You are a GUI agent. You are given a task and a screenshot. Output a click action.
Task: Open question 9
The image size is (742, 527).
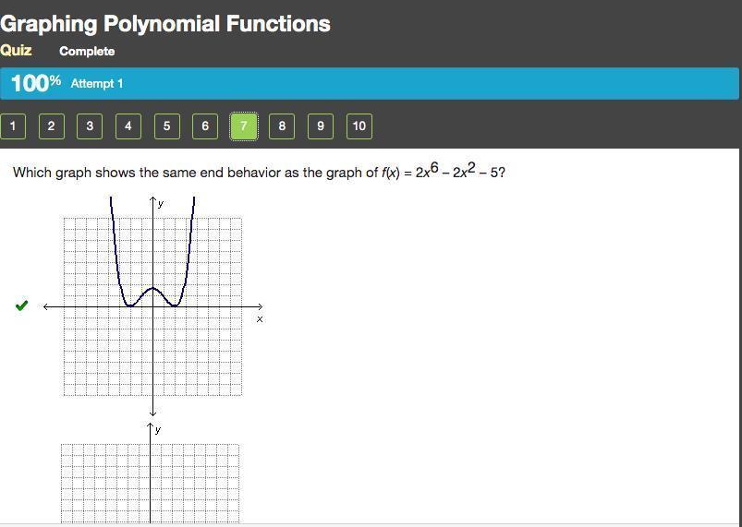[321, 126]
